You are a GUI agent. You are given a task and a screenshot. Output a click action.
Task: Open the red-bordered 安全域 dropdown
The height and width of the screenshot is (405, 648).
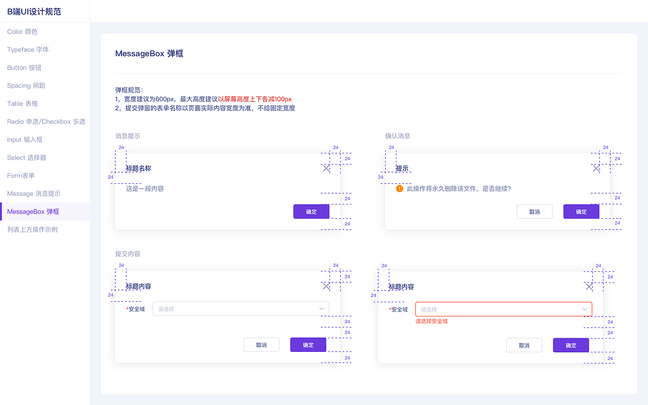coord(504,309)
